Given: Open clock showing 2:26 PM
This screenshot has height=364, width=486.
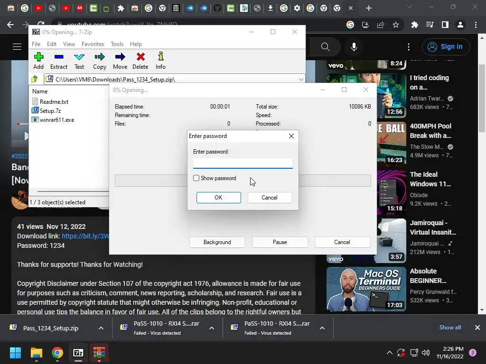Looking at the screenshot, I should tap(450, 353).
